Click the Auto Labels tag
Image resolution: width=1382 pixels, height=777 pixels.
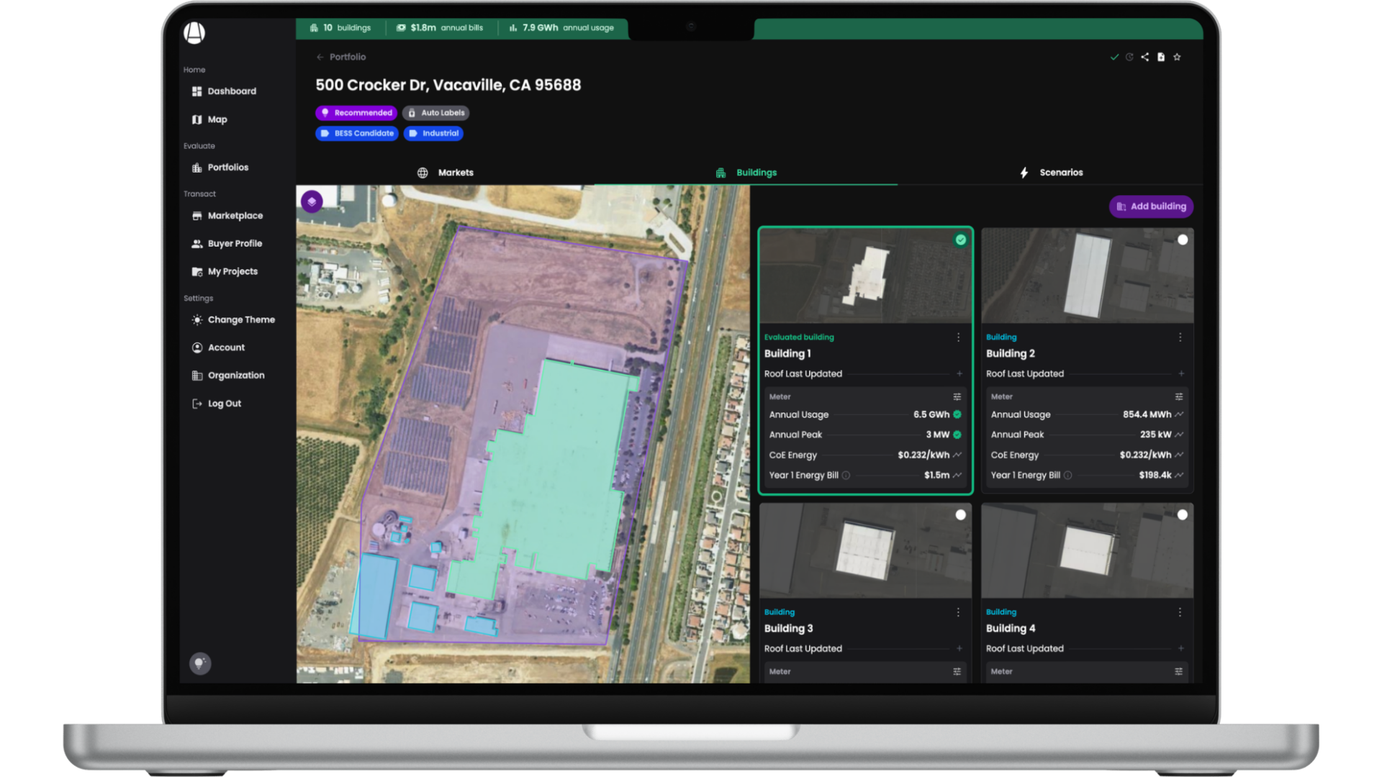click(436, 113)
